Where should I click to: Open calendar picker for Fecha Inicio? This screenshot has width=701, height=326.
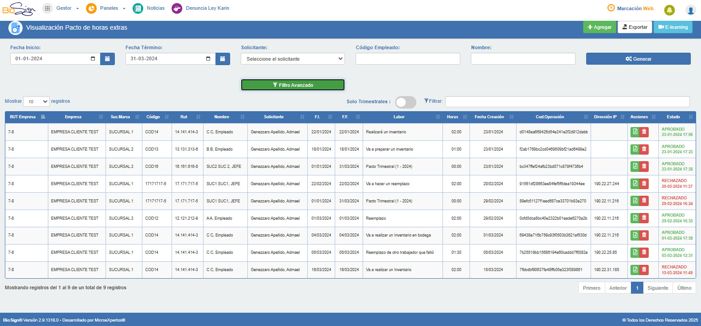pyautogui.click(x=107, y=59)
